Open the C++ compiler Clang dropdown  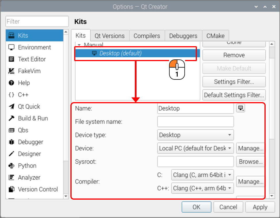202,188
